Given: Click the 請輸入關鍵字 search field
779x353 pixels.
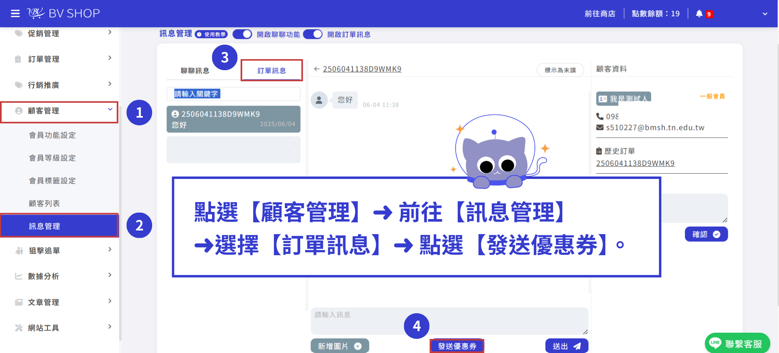Looking at the screenshot, I should (x=234, y=94).
